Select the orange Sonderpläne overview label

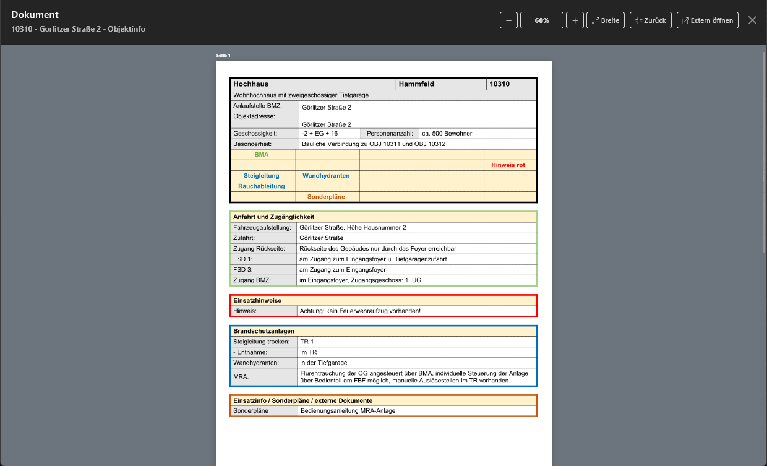point(326,197)
